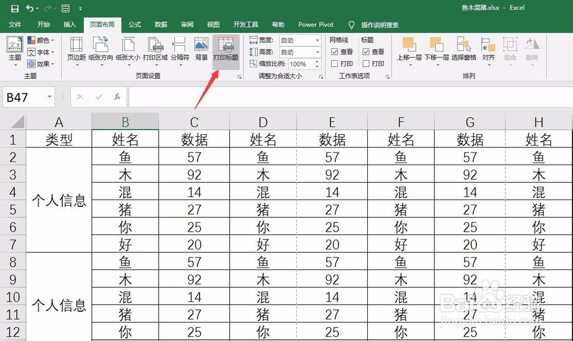Open theme Fonts (字体) menu
This screenshot has width=573, height=341.
click(41, 52)
